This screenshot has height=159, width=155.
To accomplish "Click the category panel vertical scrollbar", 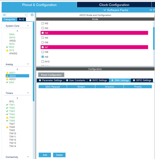I will click(x=33, y=62).
